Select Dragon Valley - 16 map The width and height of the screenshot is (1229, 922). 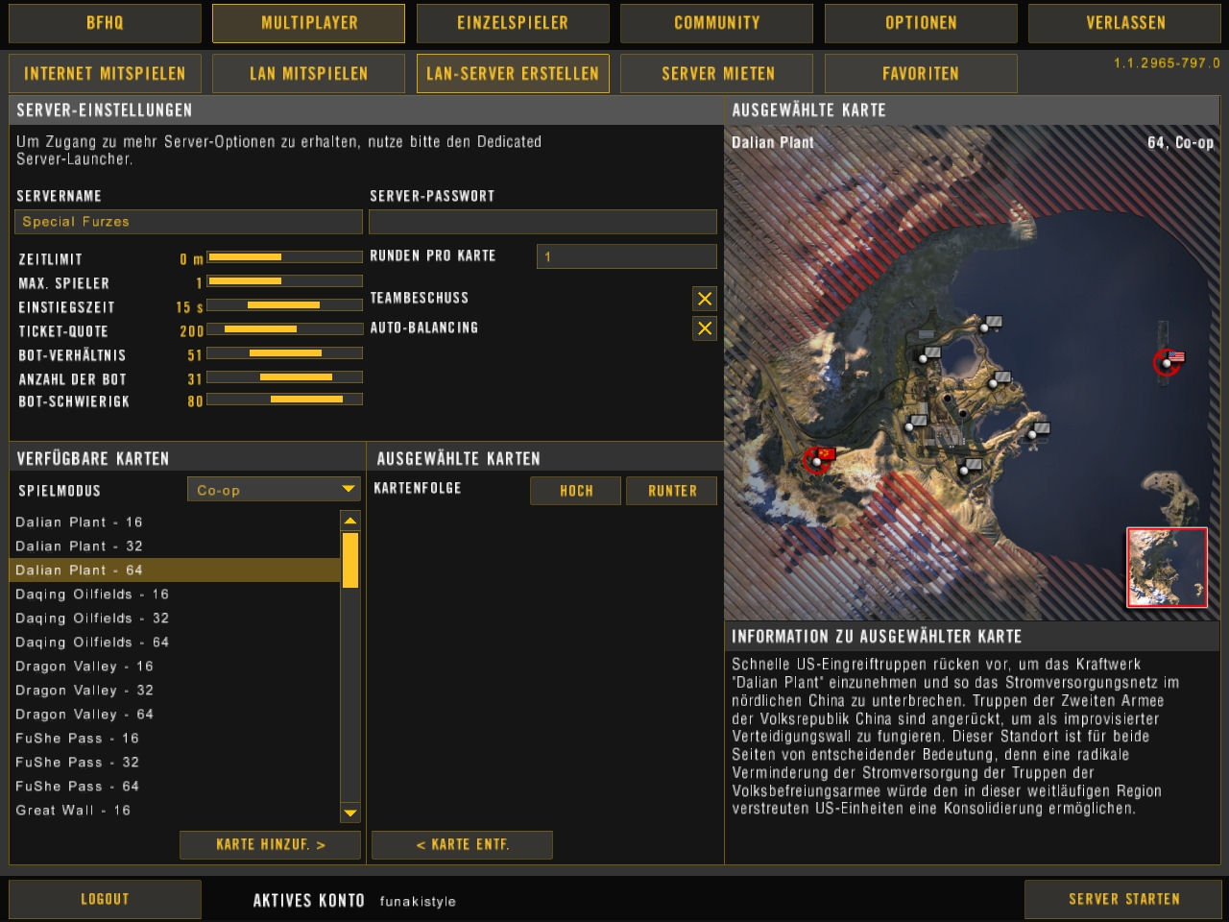tap(175, 667)
